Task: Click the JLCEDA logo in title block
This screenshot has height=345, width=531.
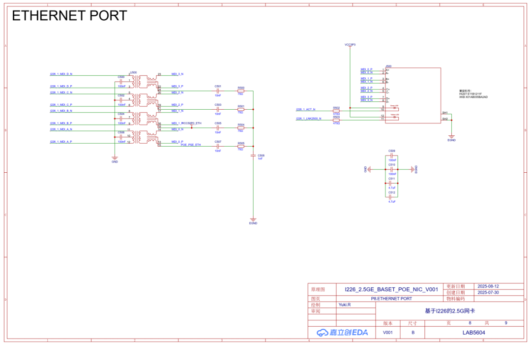Action: pyautogui.click(x=342, y=333)
